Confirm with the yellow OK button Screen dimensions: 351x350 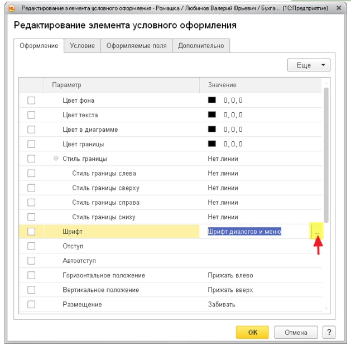click(x=252, y=332)
